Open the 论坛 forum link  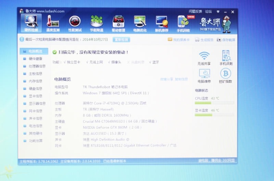pyautogui.click(x=208, y=12)
